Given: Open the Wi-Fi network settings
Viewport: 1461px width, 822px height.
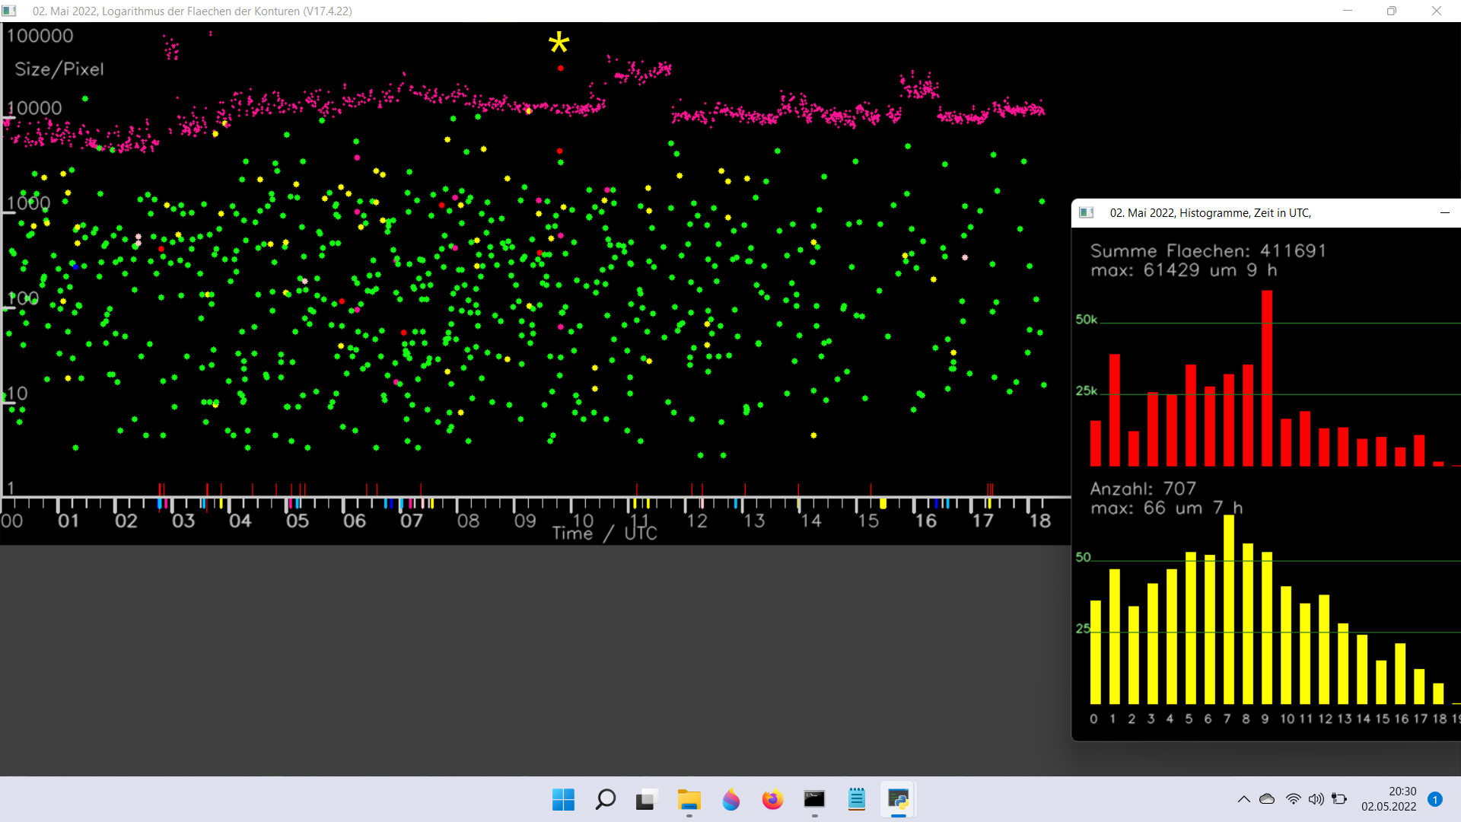Looking at the screenshot, I should pos(1293,799).
